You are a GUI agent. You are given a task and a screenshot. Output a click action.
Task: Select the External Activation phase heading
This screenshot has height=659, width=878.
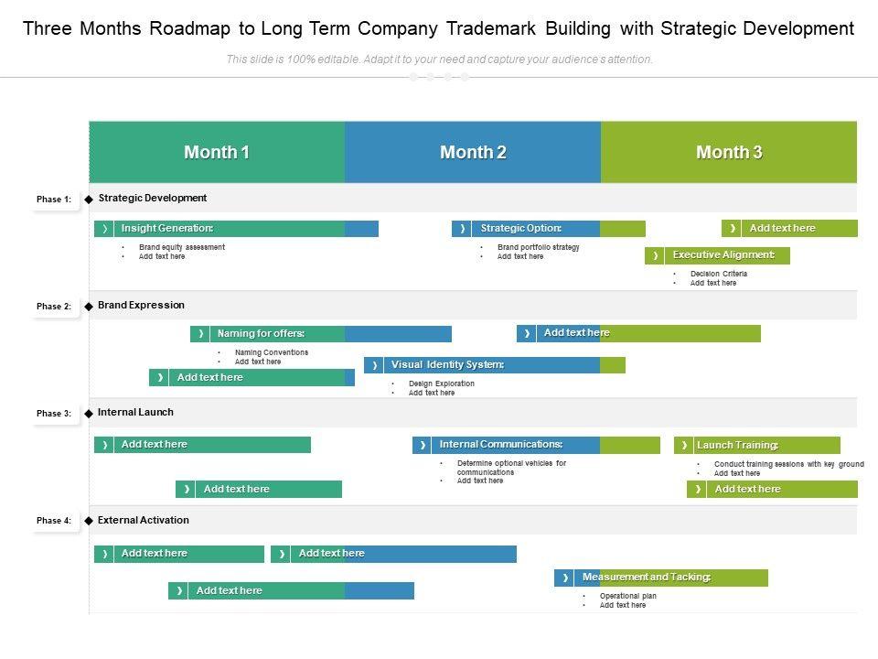(144, 520)
